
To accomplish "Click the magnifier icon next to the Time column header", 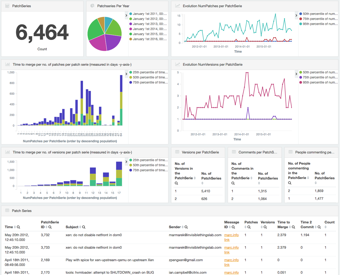I will pyautogui.click(x=18, y=227).
